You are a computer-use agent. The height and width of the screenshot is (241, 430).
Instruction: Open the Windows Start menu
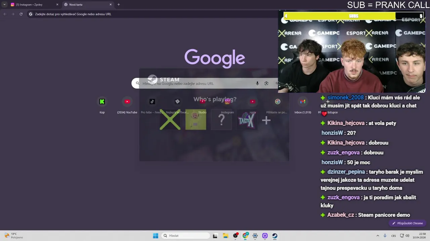156,236
